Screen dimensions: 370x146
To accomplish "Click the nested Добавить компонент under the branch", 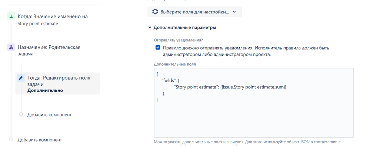I will coord(49,115).
